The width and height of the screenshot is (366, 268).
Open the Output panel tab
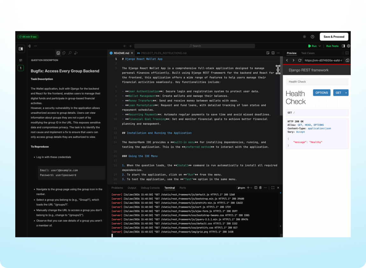[132, 188]
